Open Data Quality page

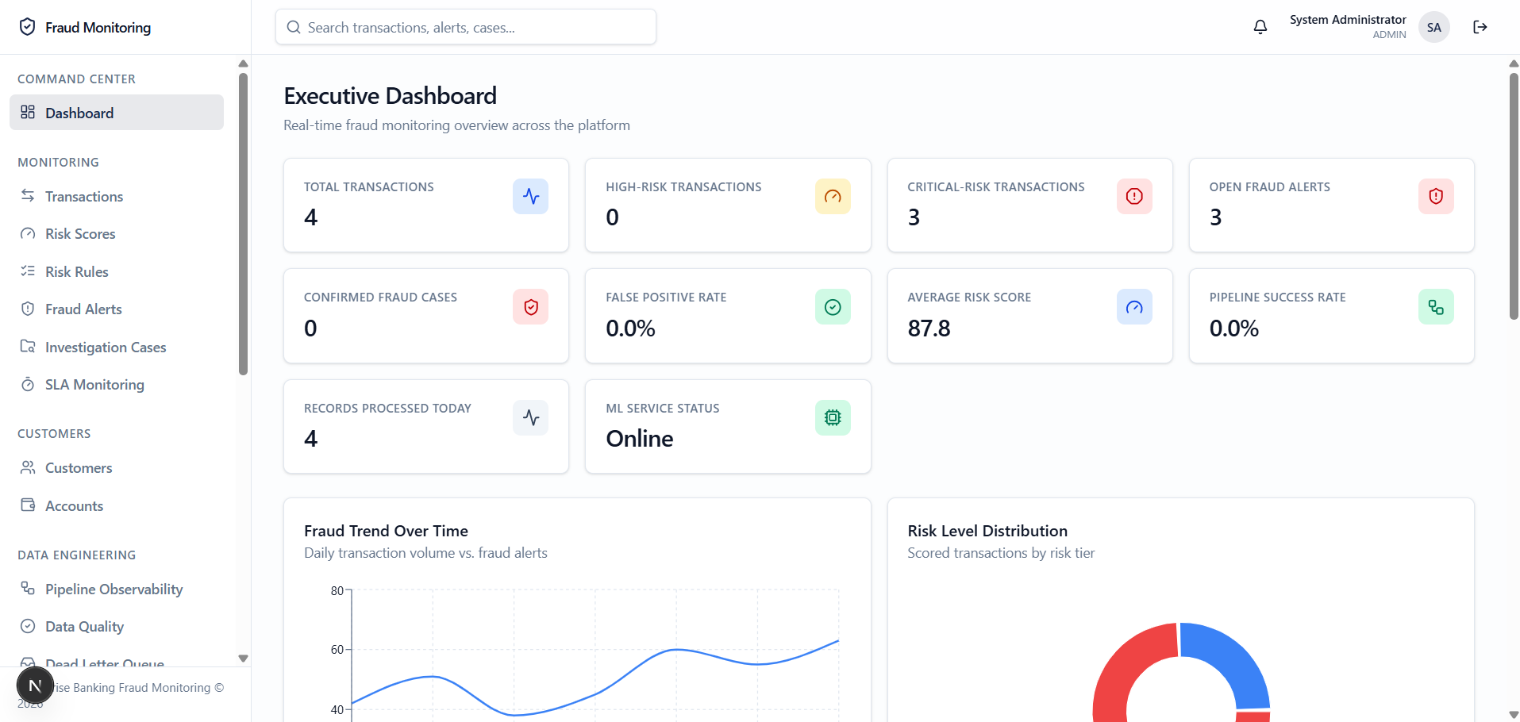117,627
